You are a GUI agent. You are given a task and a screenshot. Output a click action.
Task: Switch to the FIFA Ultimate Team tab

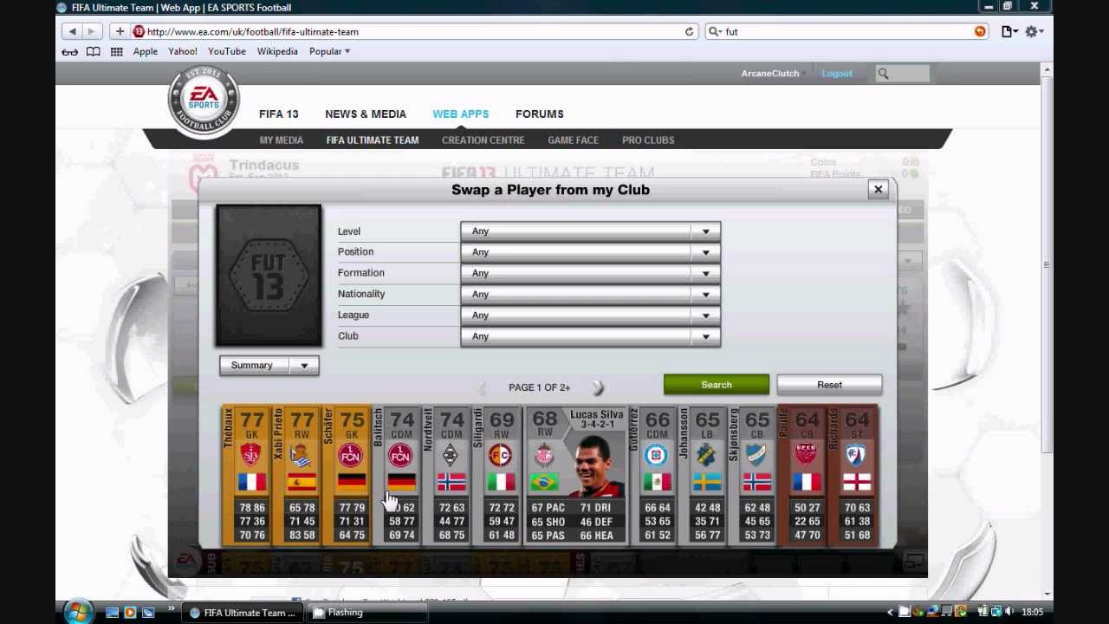pyautogui.click(x=373, y=140)
